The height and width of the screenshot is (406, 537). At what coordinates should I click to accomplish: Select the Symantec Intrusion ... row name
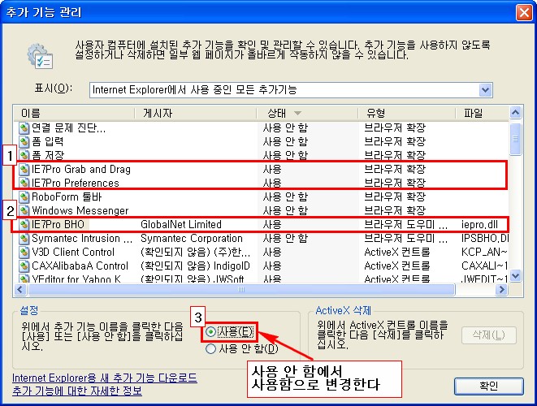(x=81, y=238)
